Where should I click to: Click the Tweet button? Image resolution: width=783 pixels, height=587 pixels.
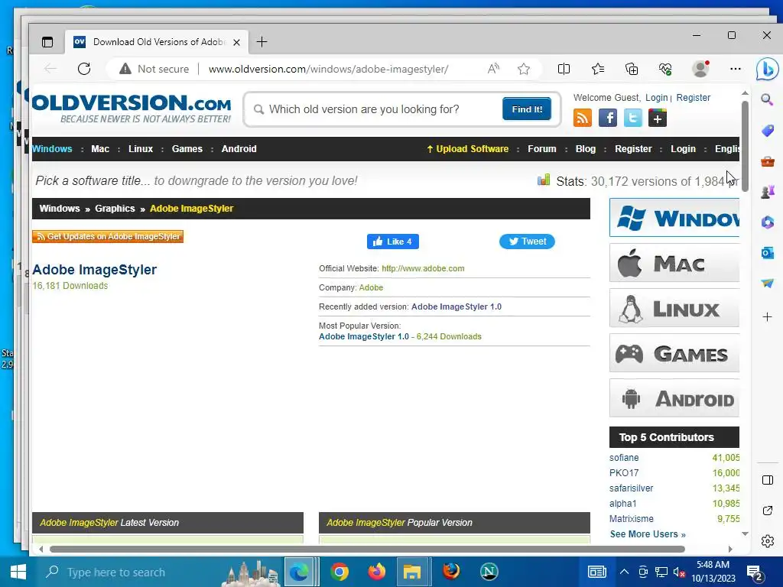click(x=527, y=242)
